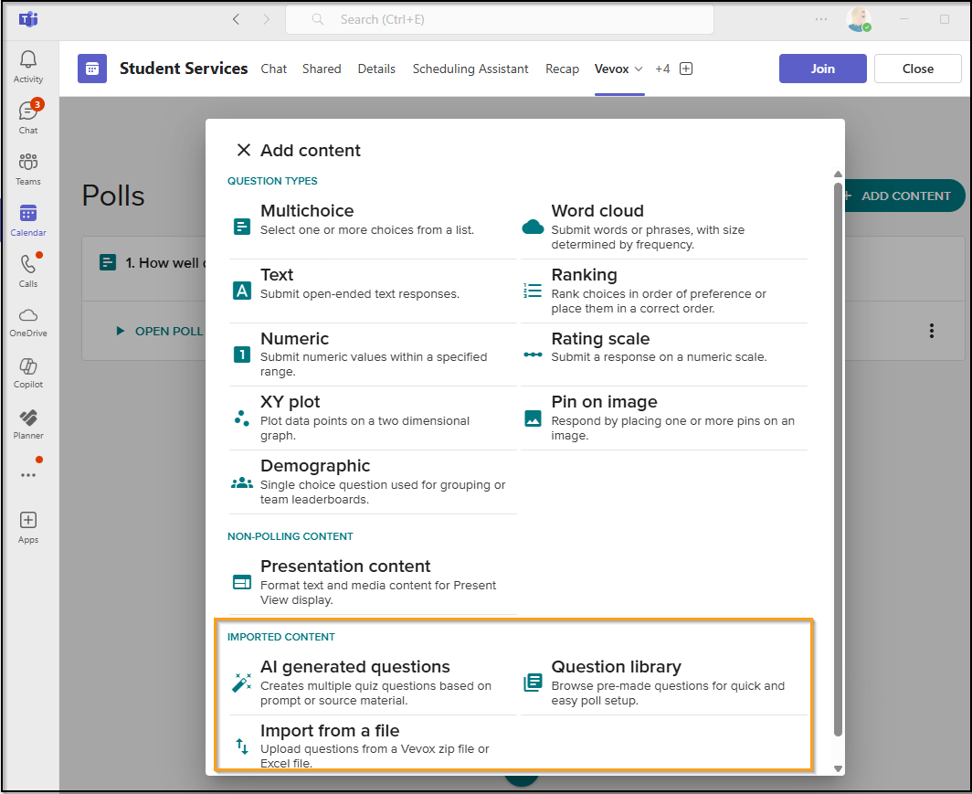Open the user profile avatar
This screenshot has width=972, height=794.
[859, 19]
